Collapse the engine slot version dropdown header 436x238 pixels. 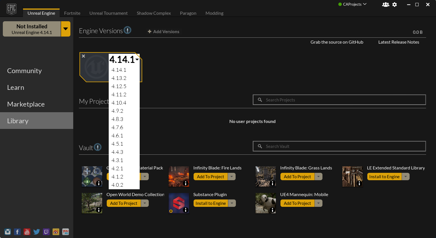(x=124, y=59)
